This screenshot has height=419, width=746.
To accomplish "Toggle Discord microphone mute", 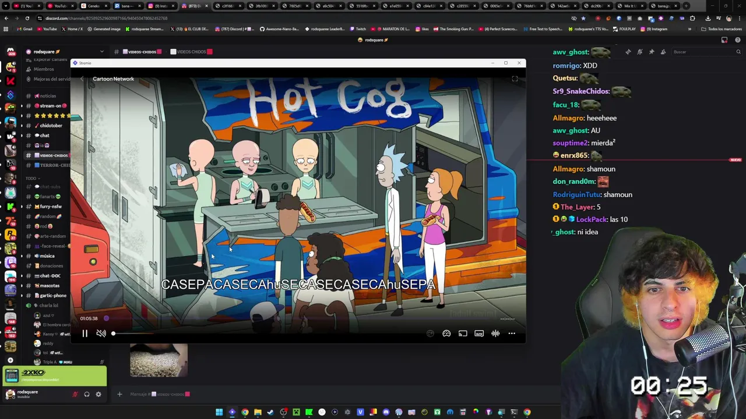I will point(75,395).
